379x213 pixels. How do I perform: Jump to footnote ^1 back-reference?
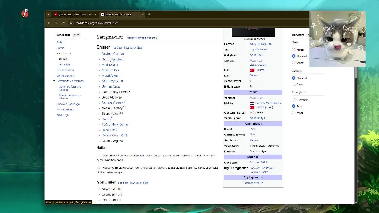[98, 156]
